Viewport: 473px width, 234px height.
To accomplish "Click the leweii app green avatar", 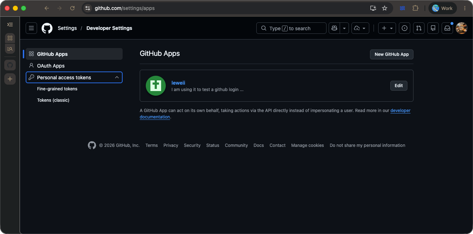I will point(156,86).
